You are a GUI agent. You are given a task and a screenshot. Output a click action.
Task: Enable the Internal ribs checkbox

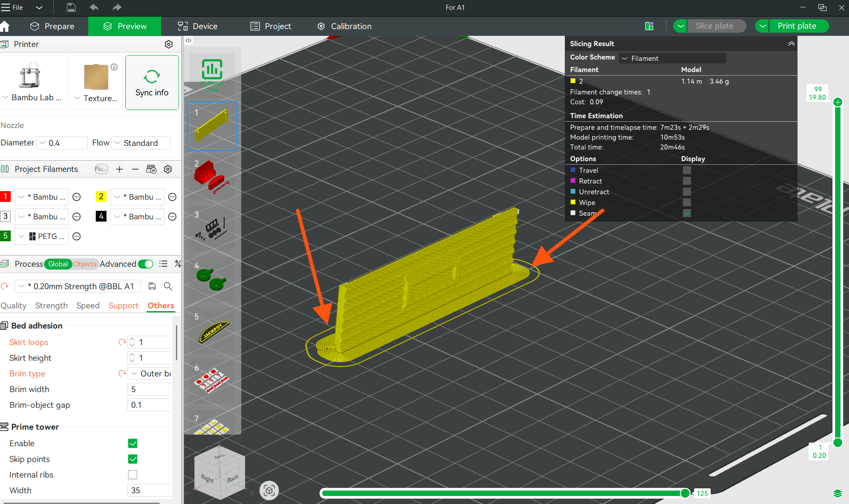coord(132,475)
